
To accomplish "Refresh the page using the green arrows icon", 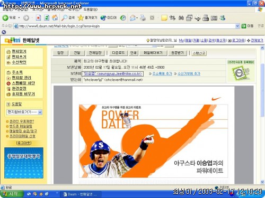I will [x=47, y=18].
